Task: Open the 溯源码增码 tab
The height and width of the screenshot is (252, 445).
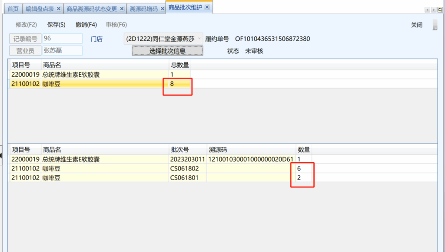Action: (143, 9)
